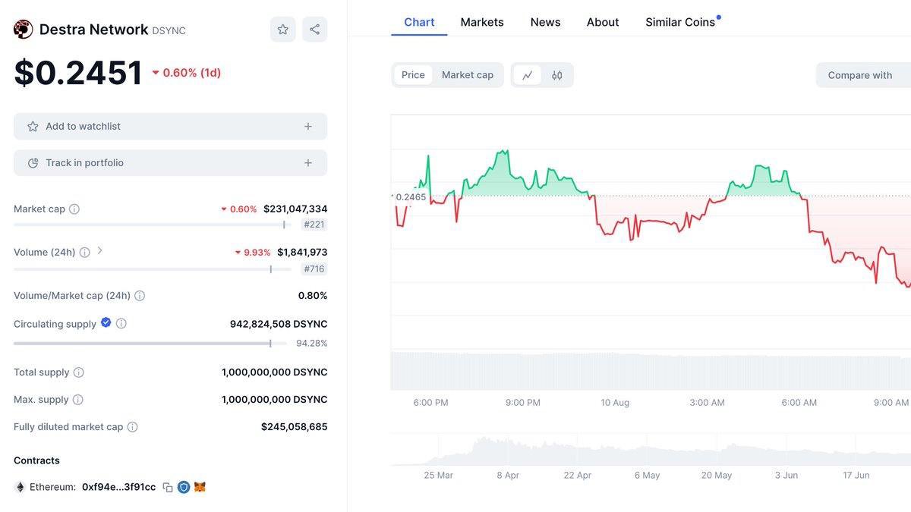Copy the Ethereum contract address
This screenshot has width=911, height=512.
[x=168, y=487]
